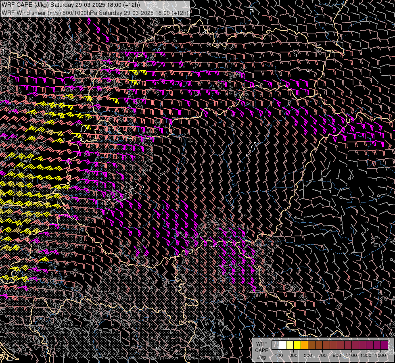This screenshot has height=363, width=395.
Task: Select the white CAPE legend swatch
Action: (283, 345)
